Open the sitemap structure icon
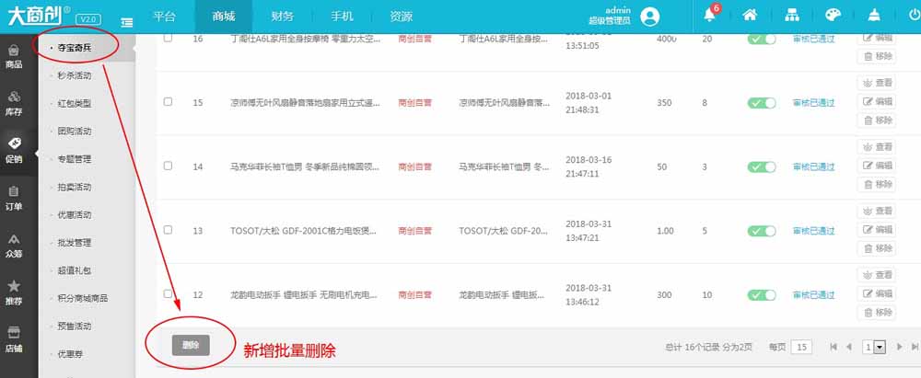This screenshot has height=378, width=921. click(791, 16)
